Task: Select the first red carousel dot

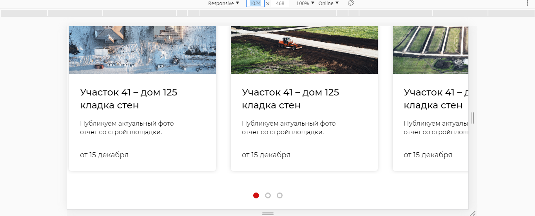Action: pyautogui.click(x=256, y=195)
